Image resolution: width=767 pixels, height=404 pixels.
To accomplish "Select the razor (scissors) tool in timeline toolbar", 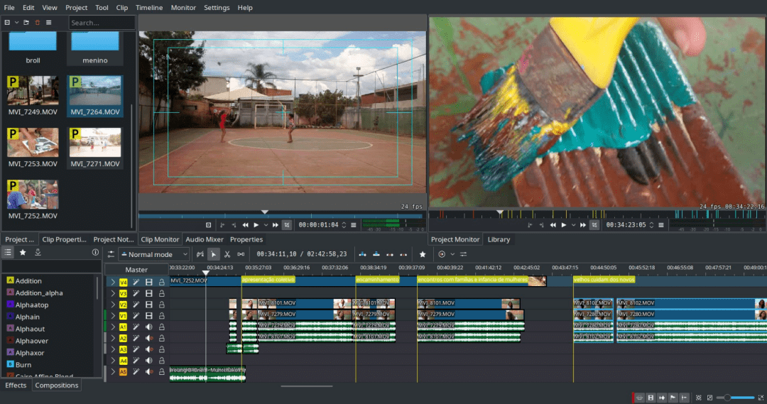I will [227, 254].
